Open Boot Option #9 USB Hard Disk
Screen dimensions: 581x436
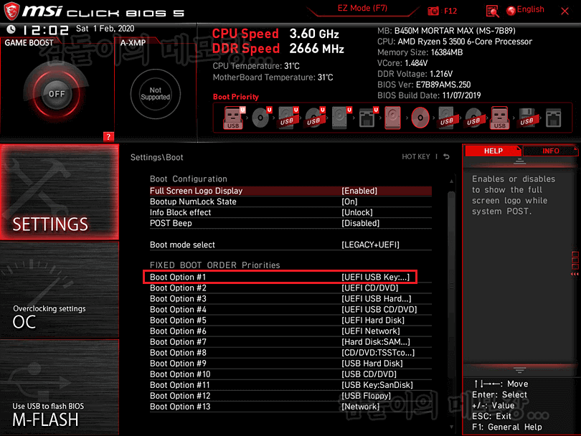pyautogui.click(x=290, y=364)
